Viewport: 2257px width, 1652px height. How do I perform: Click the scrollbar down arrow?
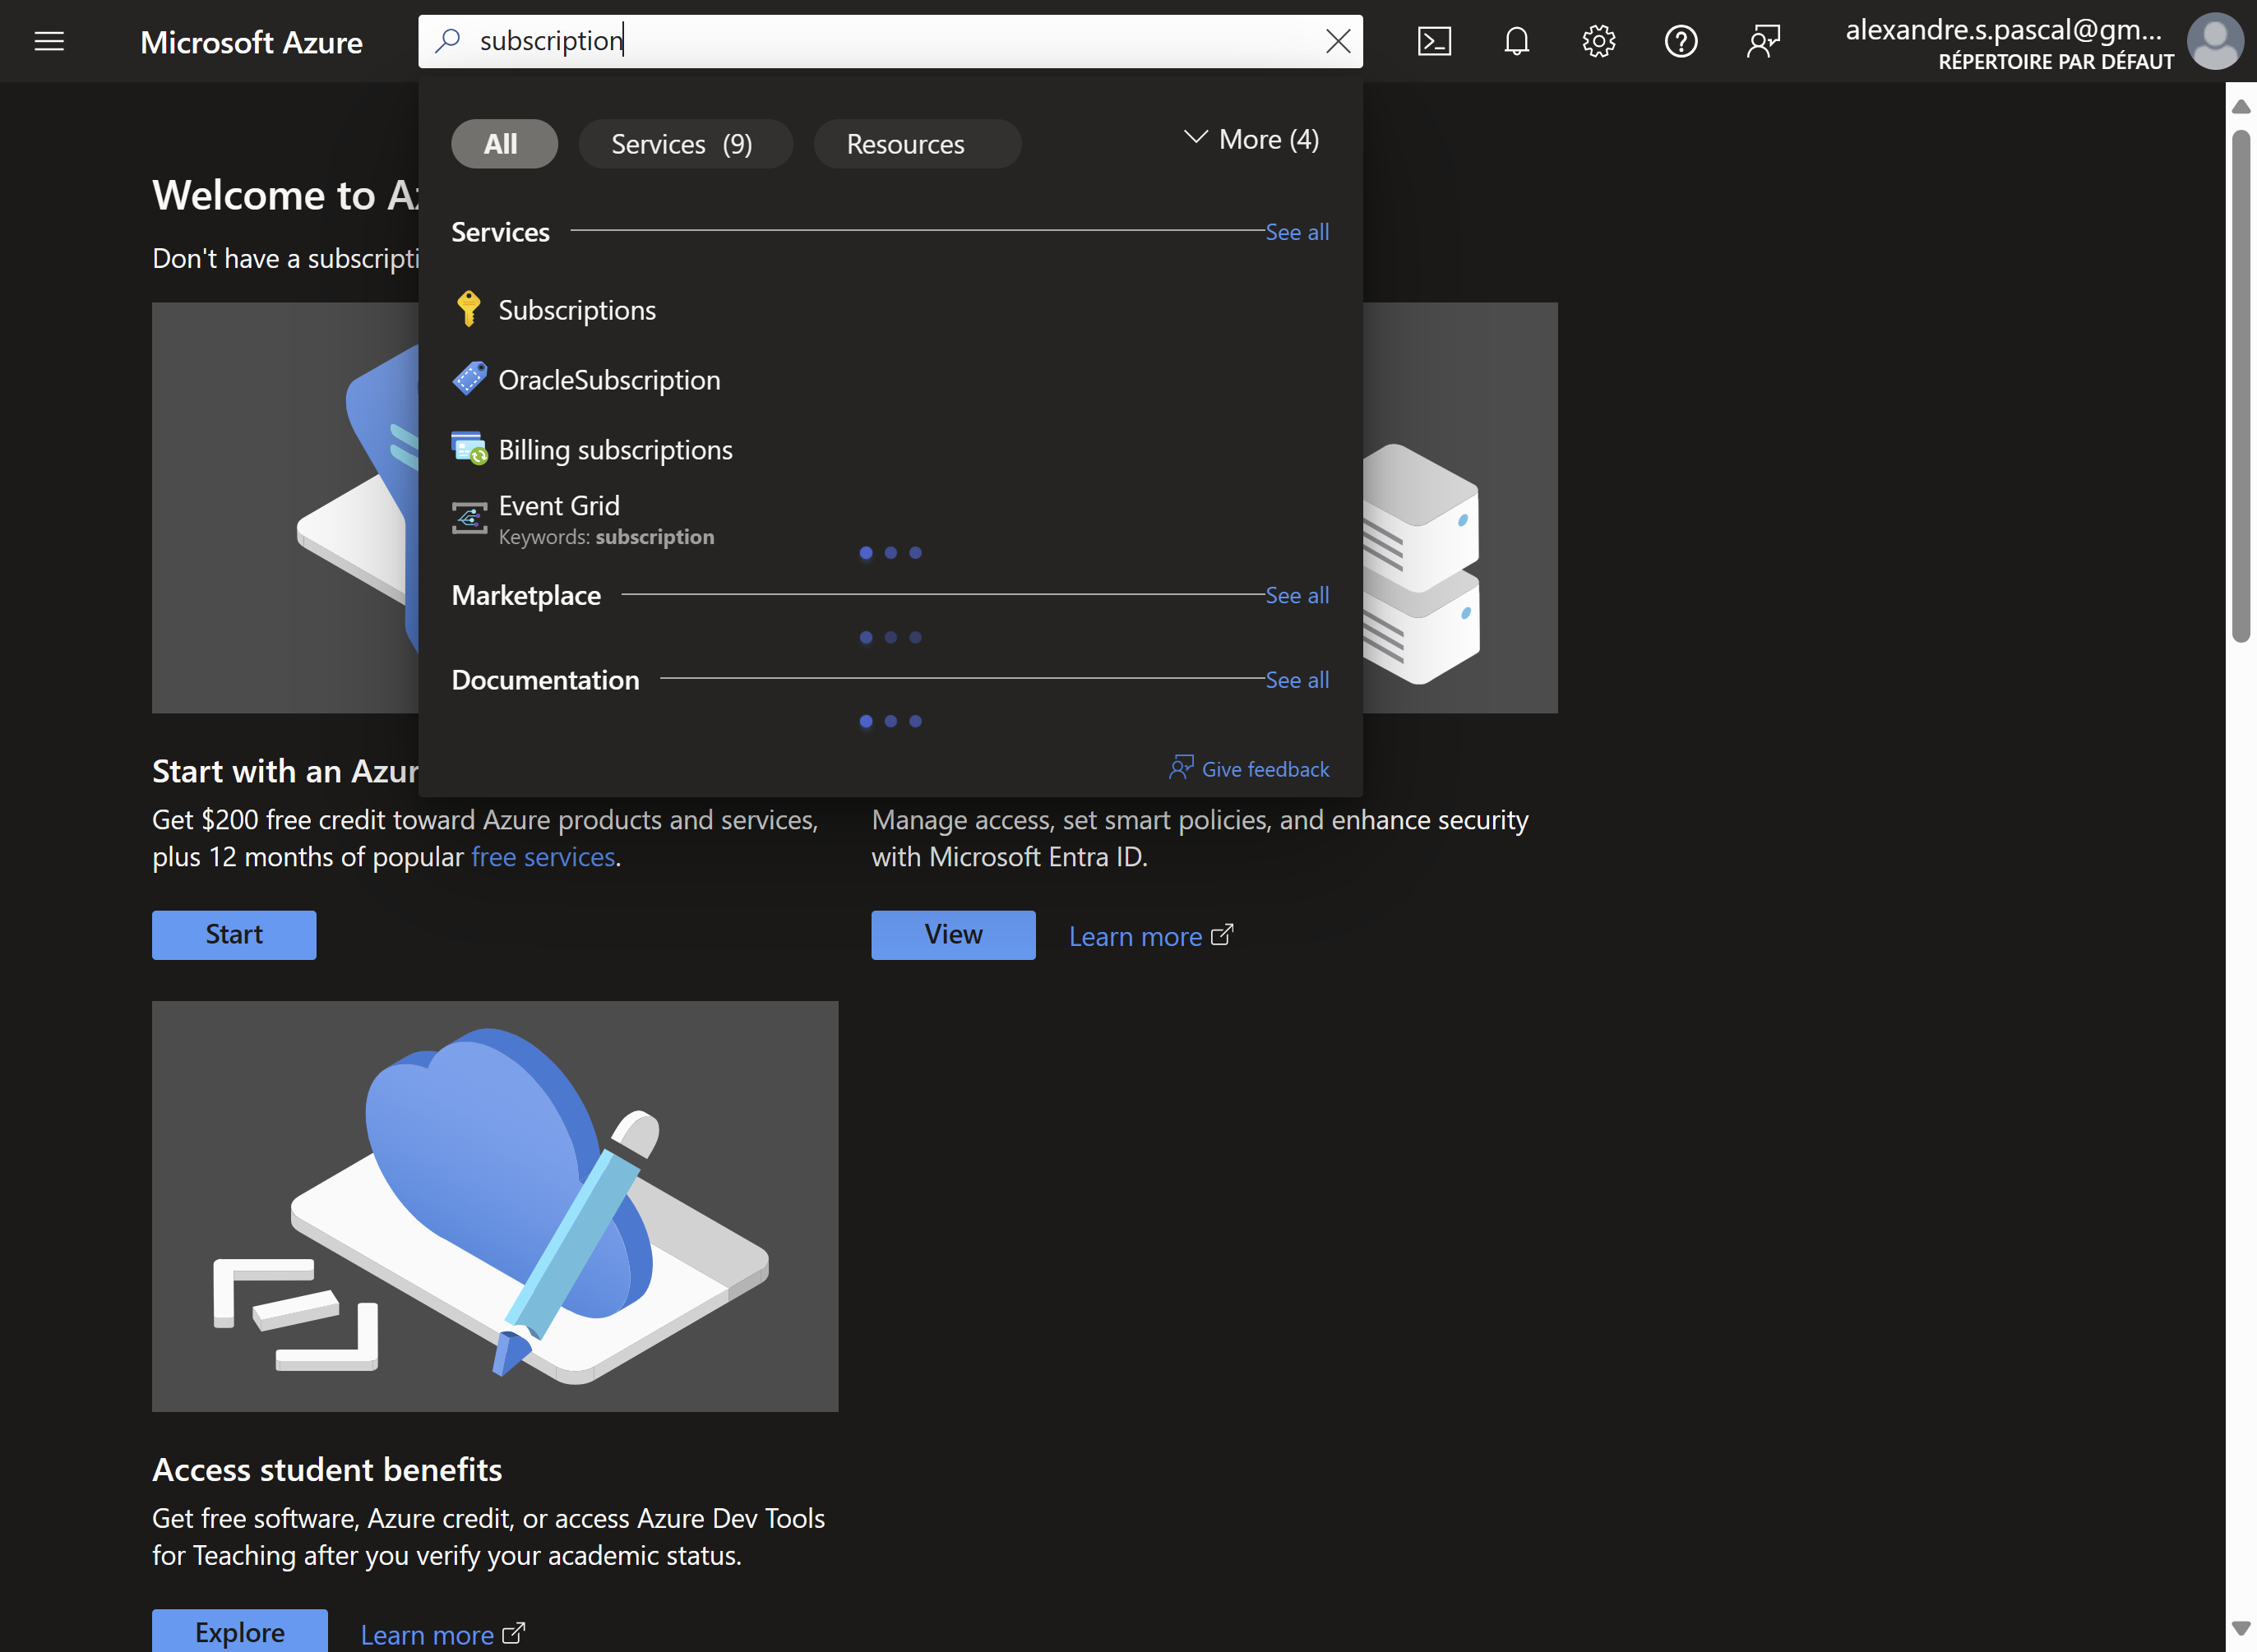[2241, 1628]
